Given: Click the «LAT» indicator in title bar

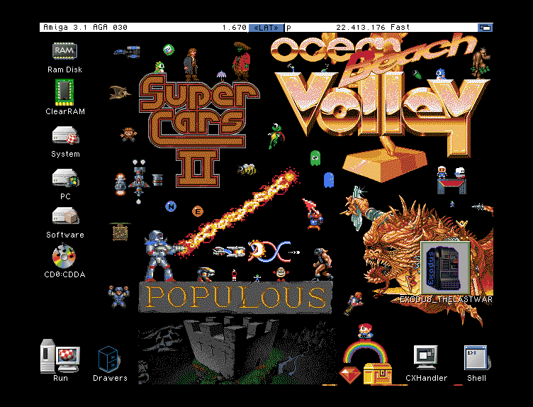Looking at the screenshot, I should pyautogui.click(x=266, y=28).
